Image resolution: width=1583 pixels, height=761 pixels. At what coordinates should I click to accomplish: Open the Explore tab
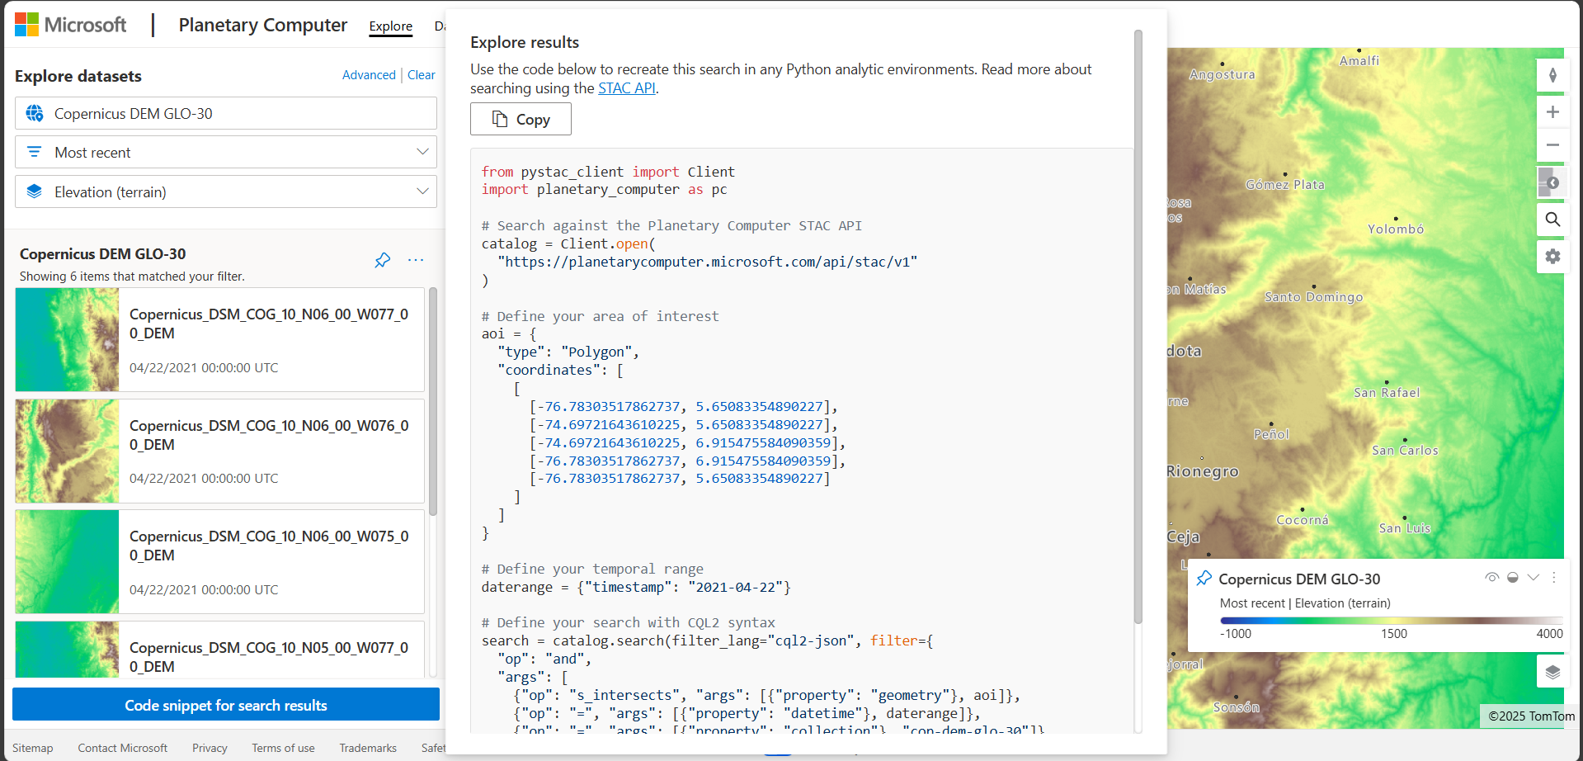pos(390,26)
